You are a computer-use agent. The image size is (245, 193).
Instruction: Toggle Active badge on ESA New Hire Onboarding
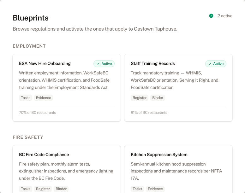[x=104, y=64]
